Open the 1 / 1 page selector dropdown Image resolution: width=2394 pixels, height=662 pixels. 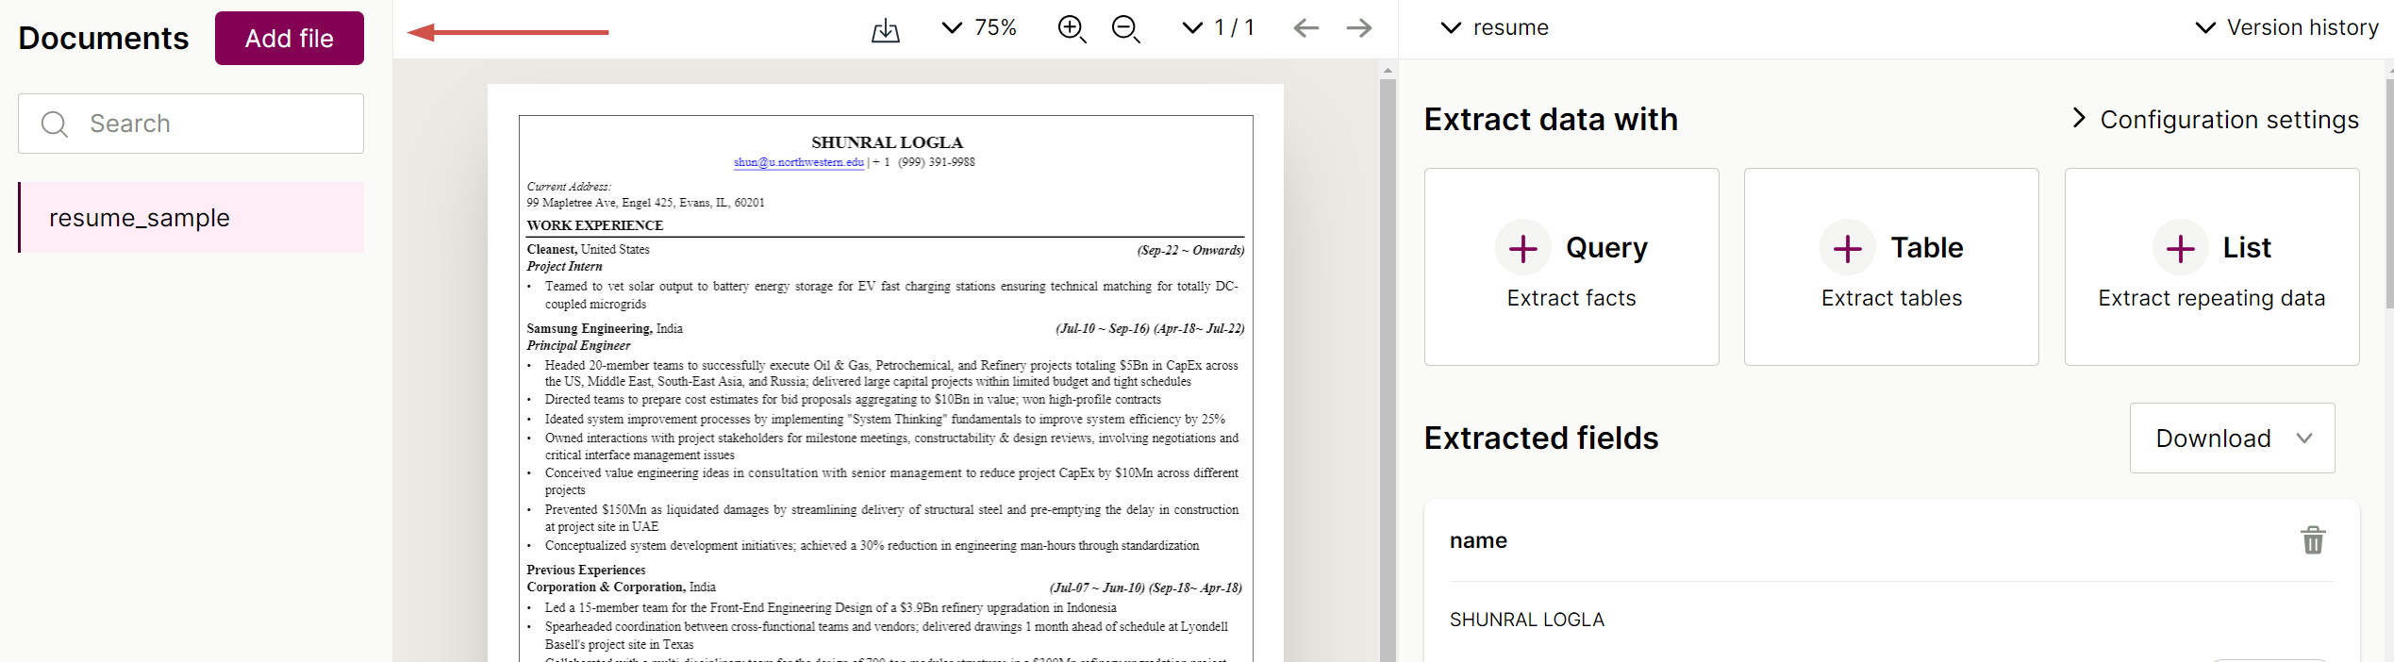click(1219, 28)
